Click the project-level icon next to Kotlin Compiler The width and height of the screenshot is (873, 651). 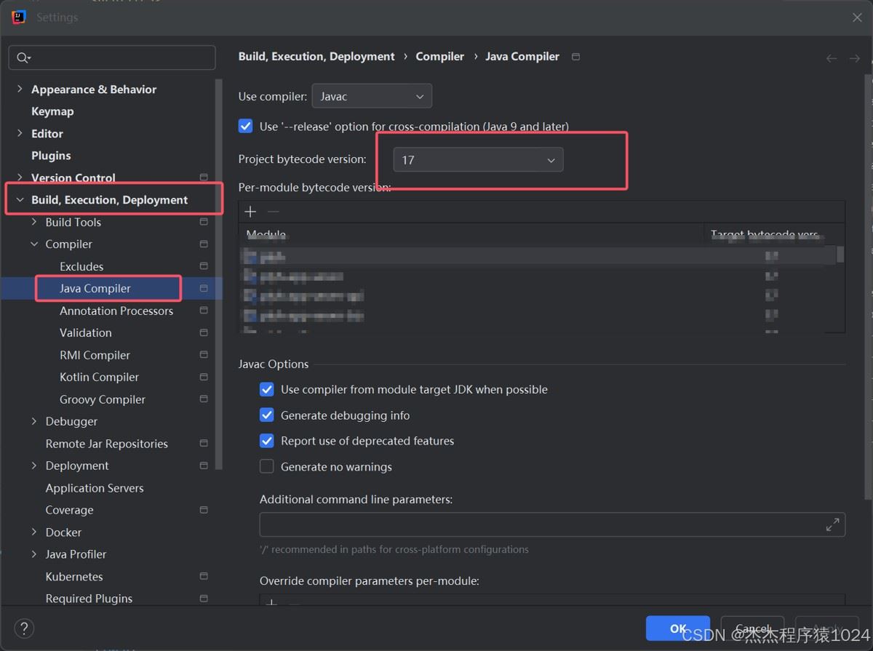pyautogui.click(x=204, y=377)
